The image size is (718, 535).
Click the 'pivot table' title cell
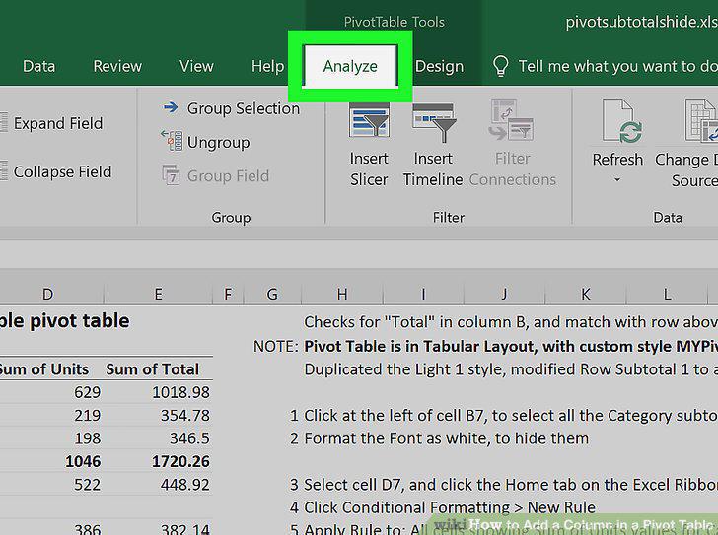tap(64, 321)
